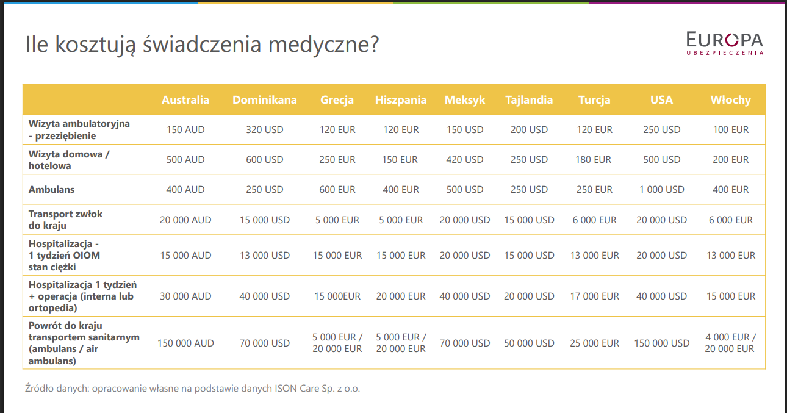
Task: Click "5 000 EUR / 20 000 EUR" Grecja cell
Action: tap(337, 343)
